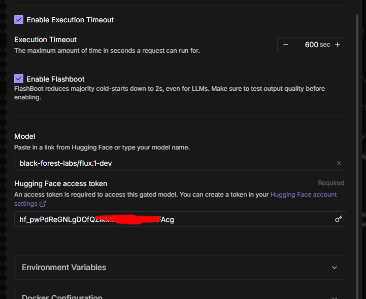Click the Execution Timeout heading text

point(45,40)
